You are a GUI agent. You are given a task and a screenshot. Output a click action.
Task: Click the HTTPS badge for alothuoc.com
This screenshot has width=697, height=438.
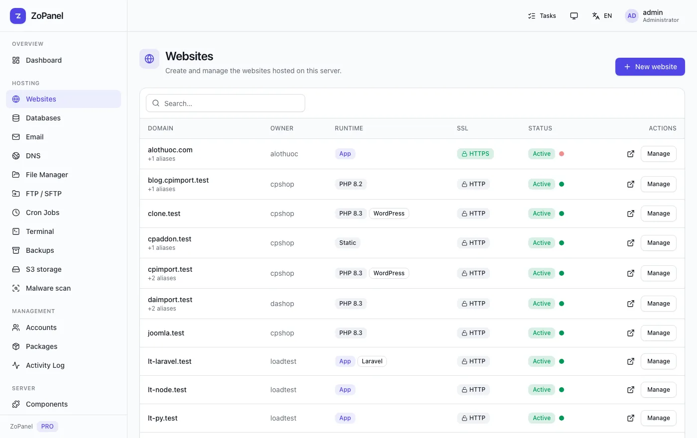pyautogui.click(x=475, y=154)
